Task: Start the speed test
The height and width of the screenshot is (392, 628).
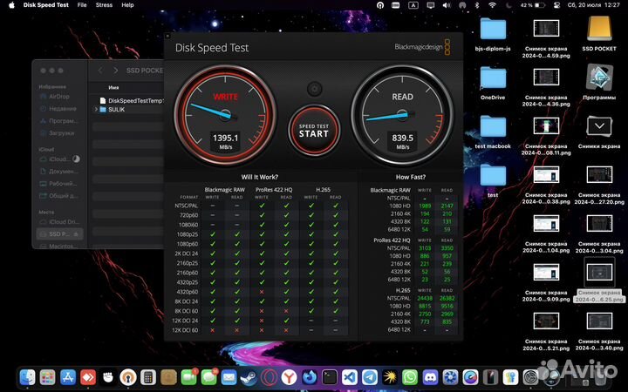Action: [314, 131]
